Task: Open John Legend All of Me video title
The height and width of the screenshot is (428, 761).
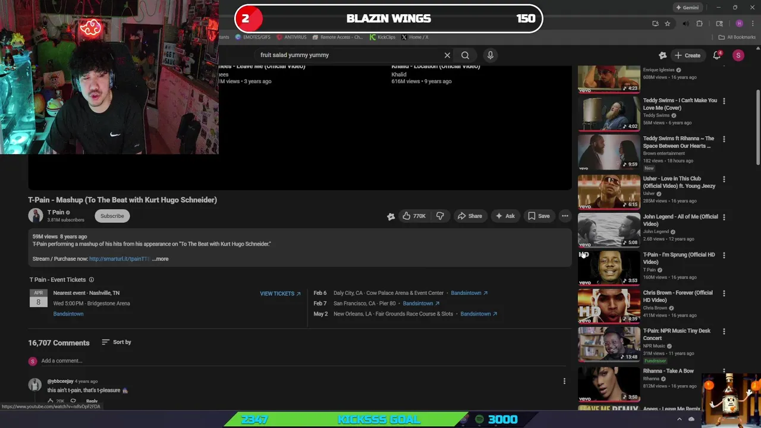Action: [680, 220]
